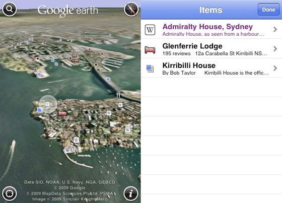The height and width of the screenshot is (203, 282).
Task: Click the Google earth logo title
Action: (x=67, y=11)
